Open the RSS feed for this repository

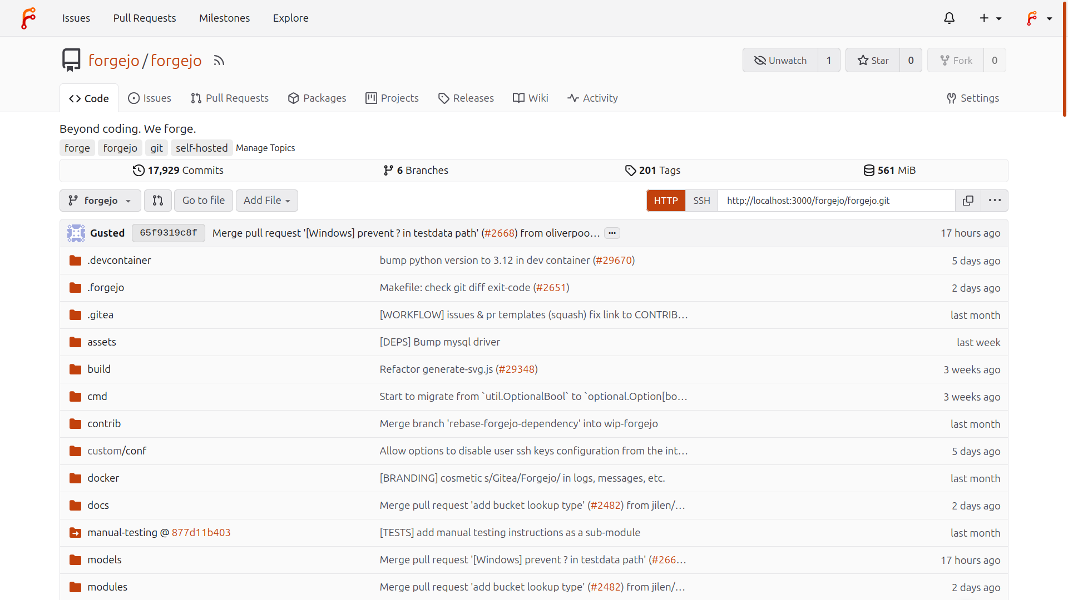pyautogui.click(x=219, y=61)
